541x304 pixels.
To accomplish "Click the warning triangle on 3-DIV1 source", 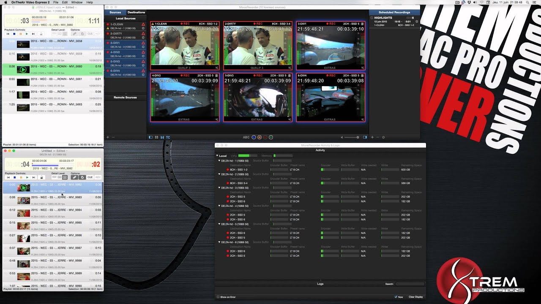I will pyautogui.click(x=143, y=43).
